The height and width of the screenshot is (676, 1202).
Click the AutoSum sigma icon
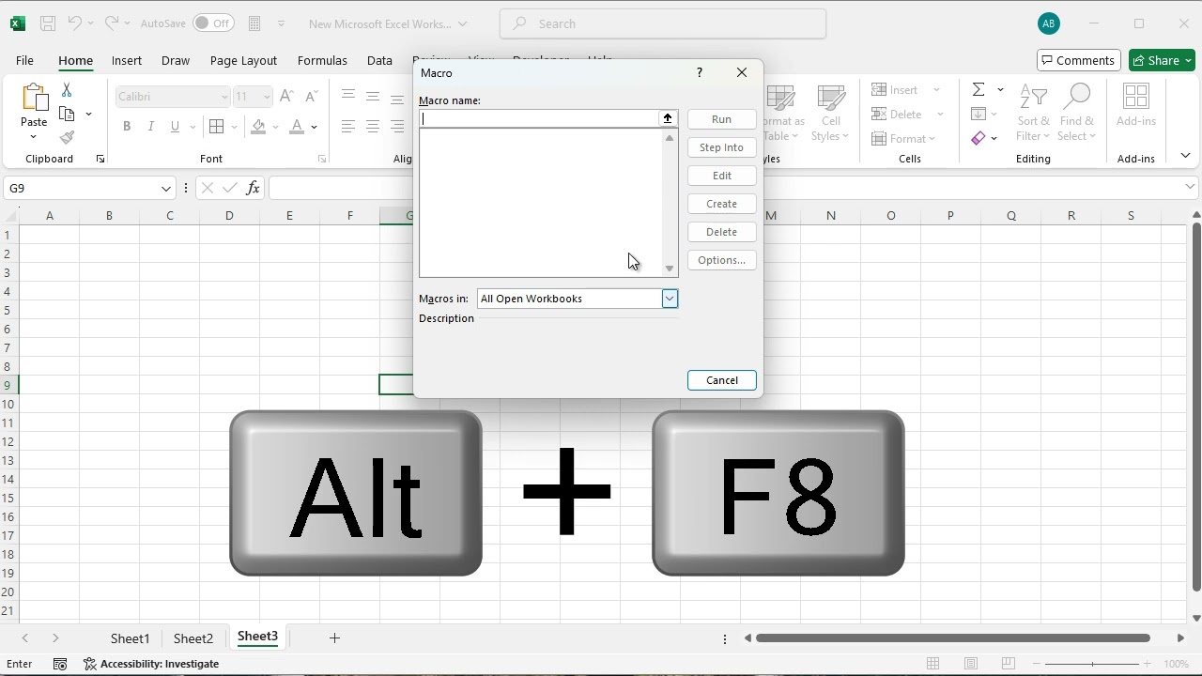tap(979, 89)
